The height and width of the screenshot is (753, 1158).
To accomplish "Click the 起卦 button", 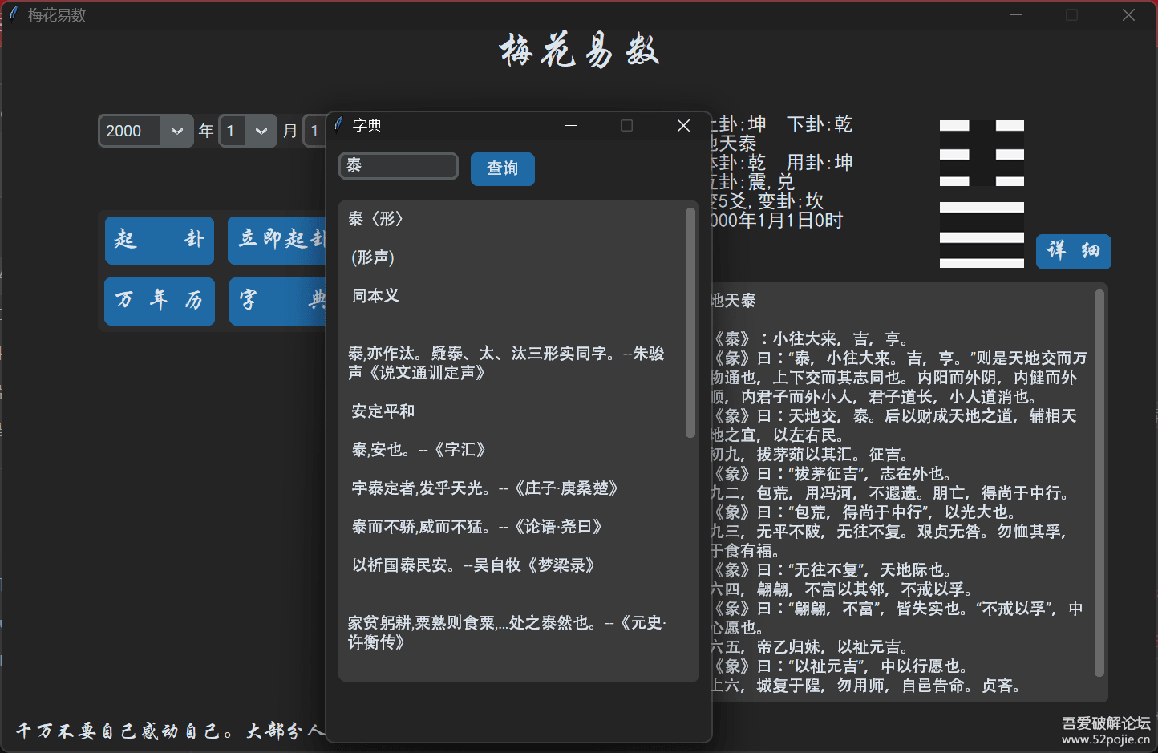I will tap(160, 240).
